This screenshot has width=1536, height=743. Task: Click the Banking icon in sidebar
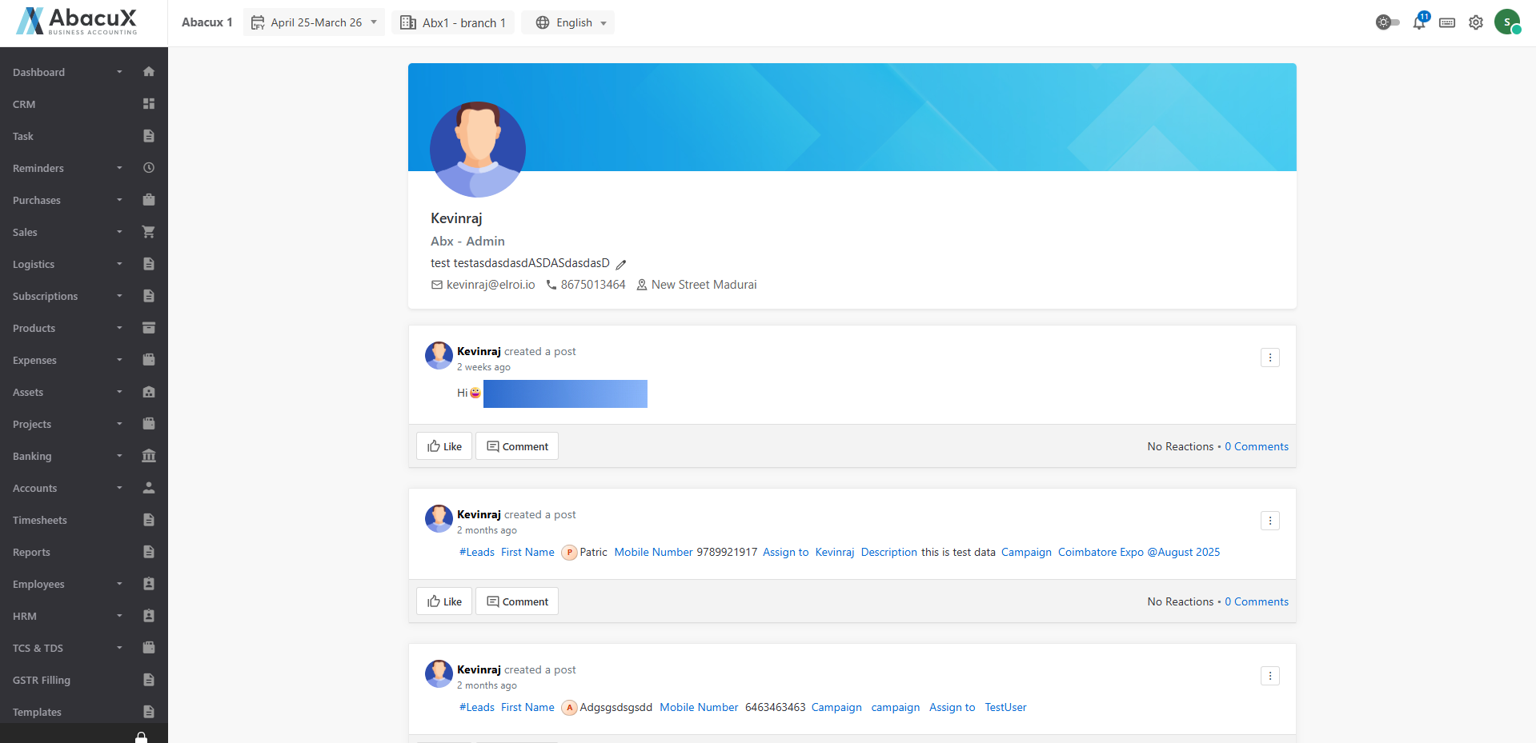click(149, 456)
